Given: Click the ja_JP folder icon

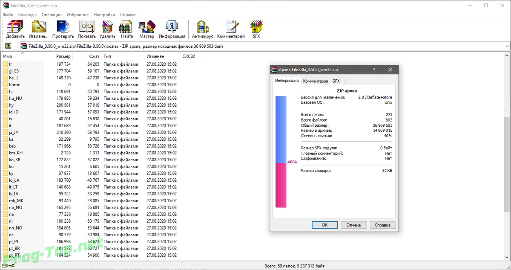Looking at the screenshot, I should pos(6,132).
